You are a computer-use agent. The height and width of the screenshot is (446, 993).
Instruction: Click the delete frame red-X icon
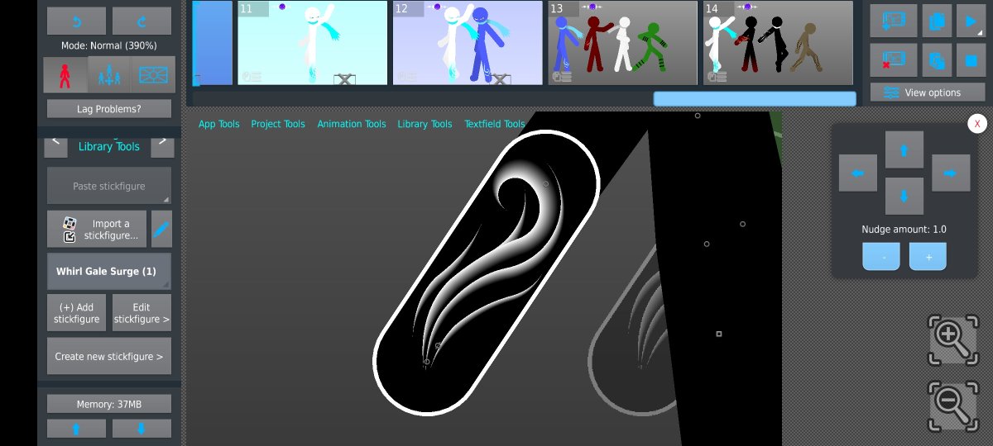(894, 60)
